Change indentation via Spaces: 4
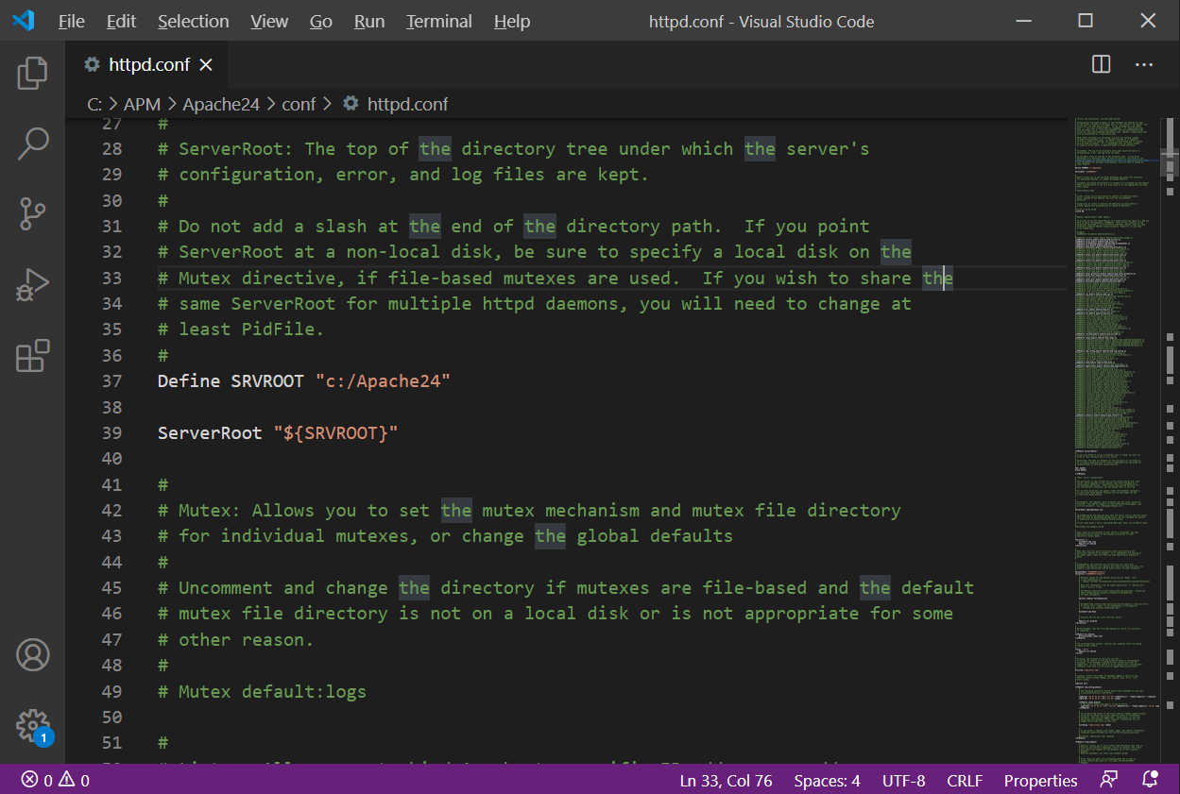The image size is (1180, 794). (x=827, y=780)
